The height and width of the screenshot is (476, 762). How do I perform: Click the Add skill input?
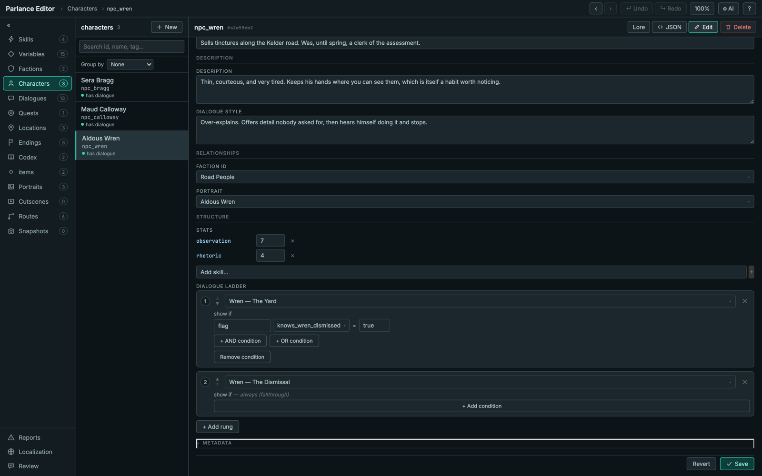coord(471,272)
